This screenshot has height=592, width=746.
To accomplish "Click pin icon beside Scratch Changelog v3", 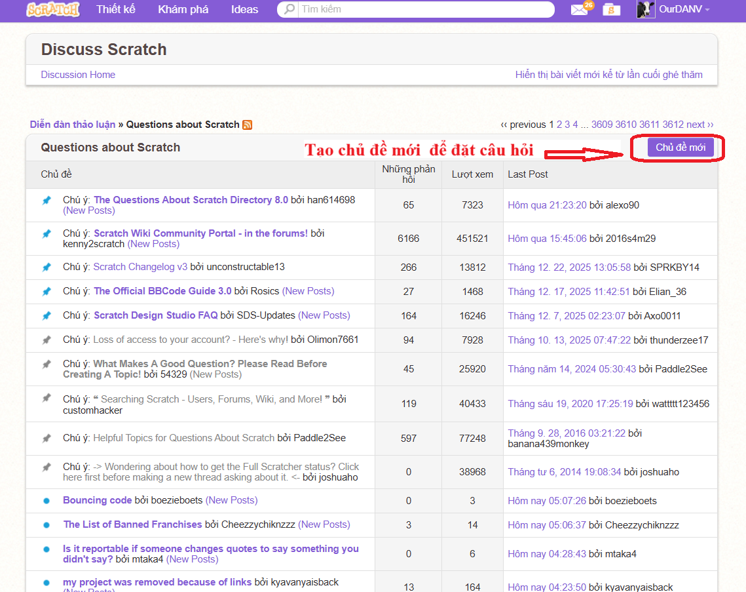I will [x=47, y=267].
